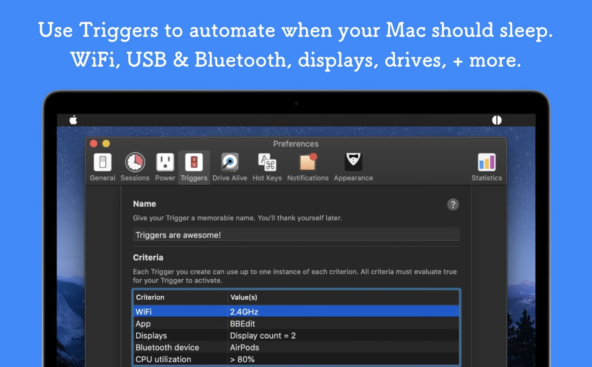Click the Criterion column header
The width and height of the screenshot is (592, 367).
(180, 297)
